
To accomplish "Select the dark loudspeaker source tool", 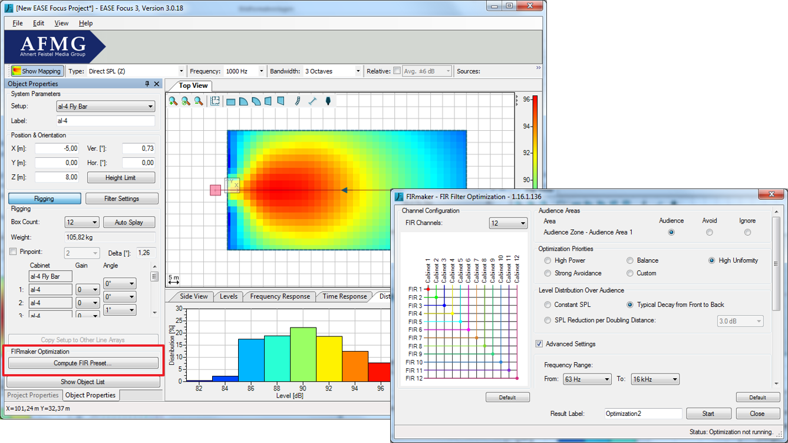I will click(x=328, y=101).
